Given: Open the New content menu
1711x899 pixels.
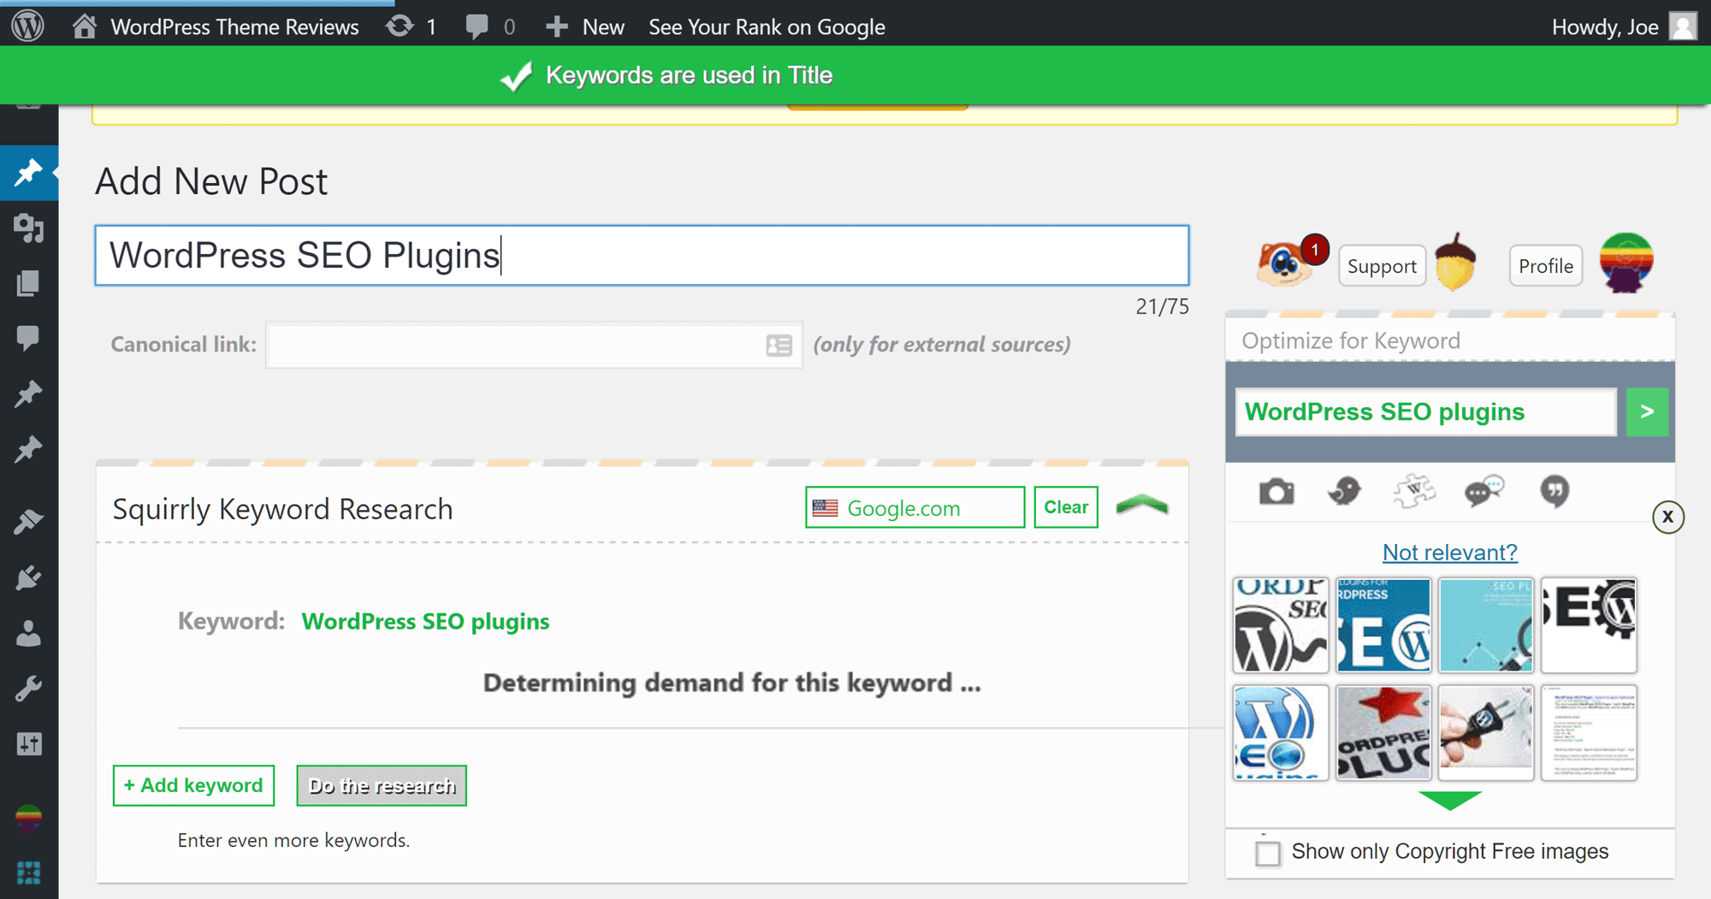Looking at the screenshot, I should pyautogui.click(x=585, y=27).
